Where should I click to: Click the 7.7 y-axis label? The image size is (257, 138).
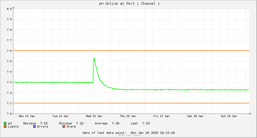click(x=9, y=40)
